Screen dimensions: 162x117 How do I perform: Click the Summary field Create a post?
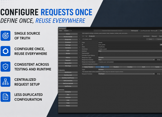(x=130, y=49)
